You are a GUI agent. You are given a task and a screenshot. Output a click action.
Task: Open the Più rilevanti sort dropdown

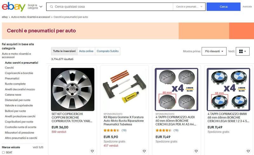pyautogui.click(x=214, y=51)
